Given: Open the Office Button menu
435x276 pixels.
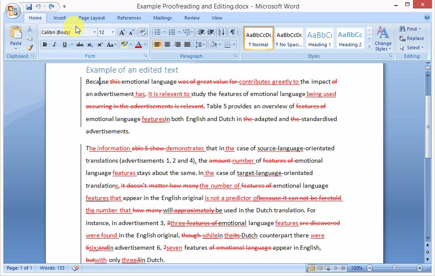Looking at the screenshot, I should click(x=12, y=11).
